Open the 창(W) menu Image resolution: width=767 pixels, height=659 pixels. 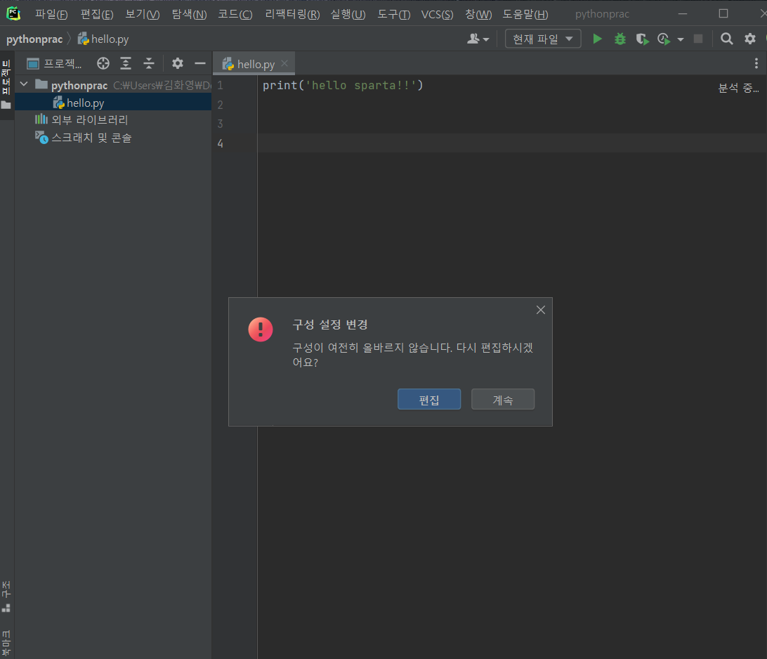478,14
